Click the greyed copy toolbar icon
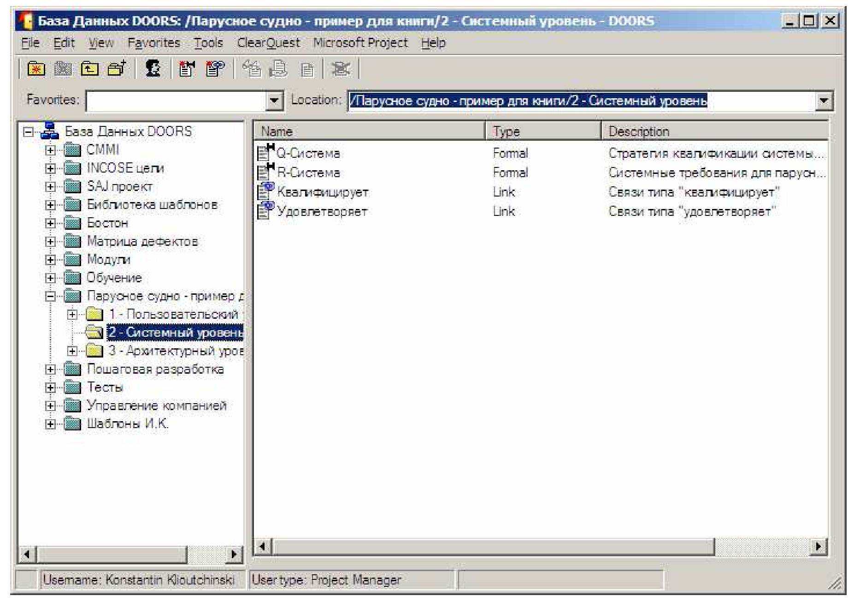Screen dimensions: 854x602 (x=278, y=69)
